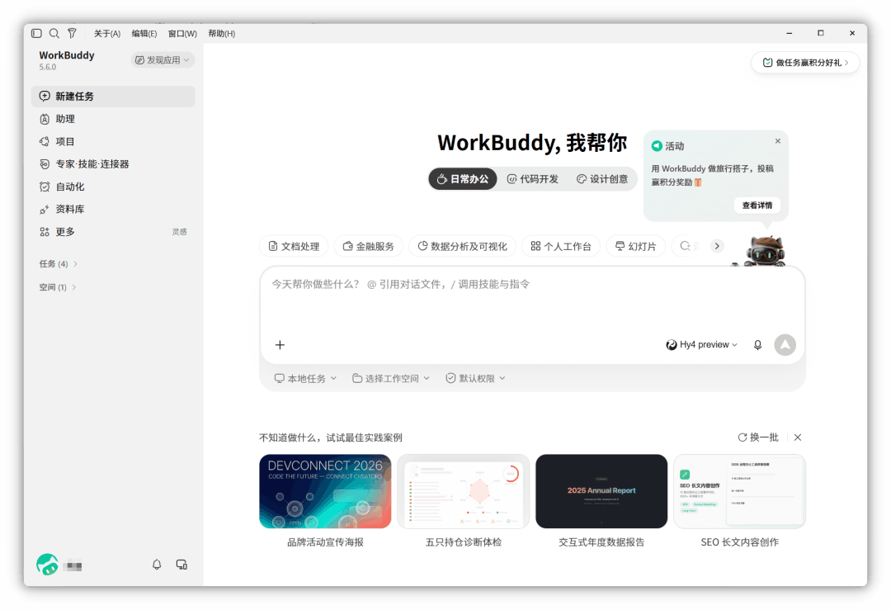Select the 个人工作台 chip

coord(561,246)
